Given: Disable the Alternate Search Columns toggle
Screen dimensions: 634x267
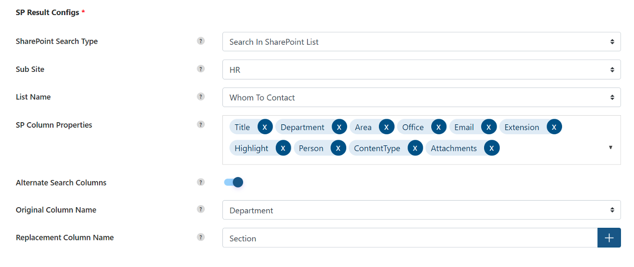Looking at the screenshot, I should [233, 183].
